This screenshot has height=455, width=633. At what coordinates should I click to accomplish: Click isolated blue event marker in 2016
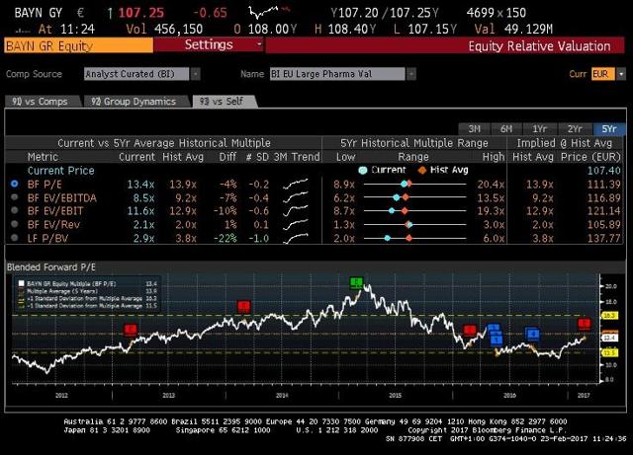[533, 334]
